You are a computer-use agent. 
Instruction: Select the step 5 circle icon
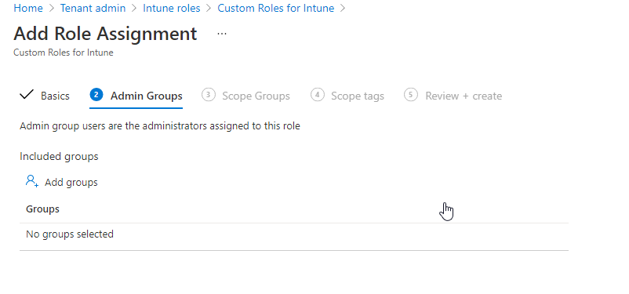411,95
